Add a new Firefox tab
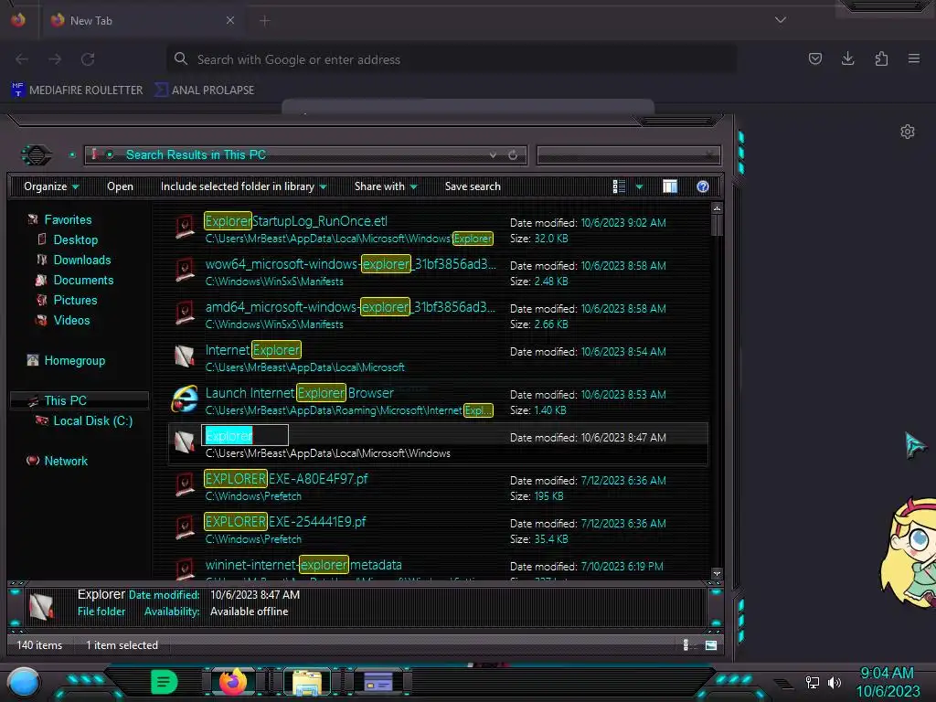The width and height of the screenshot is (936, 702). click(265, 21)
